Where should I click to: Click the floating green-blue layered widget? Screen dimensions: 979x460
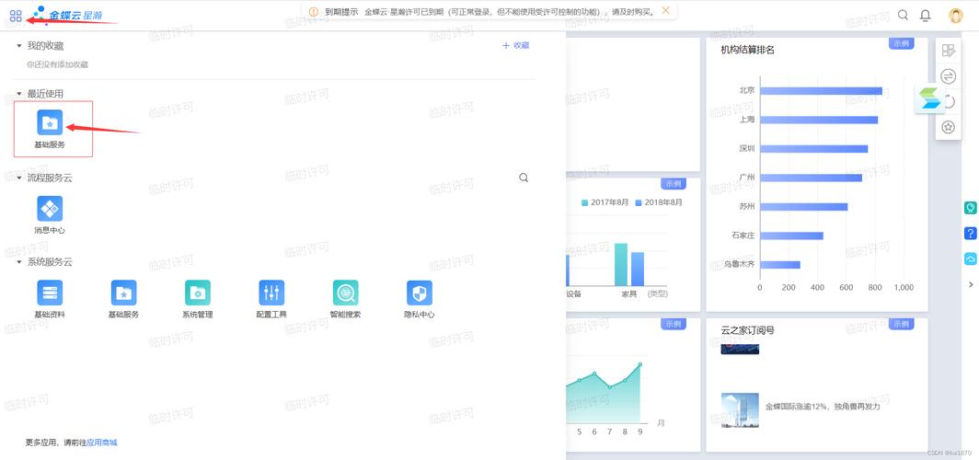(x=929, y=98)
